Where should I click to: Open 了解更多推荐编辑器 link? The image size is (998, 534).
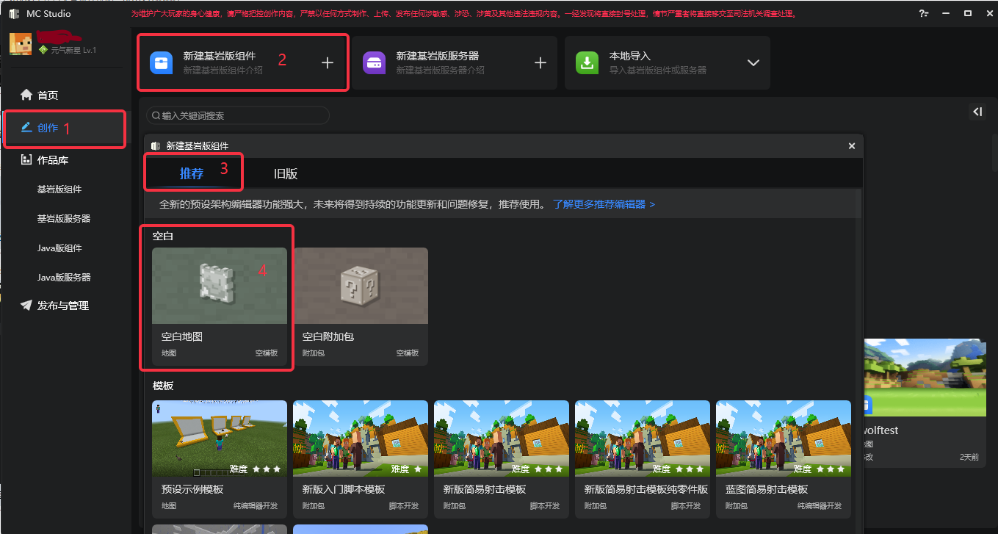coord(604,204)
